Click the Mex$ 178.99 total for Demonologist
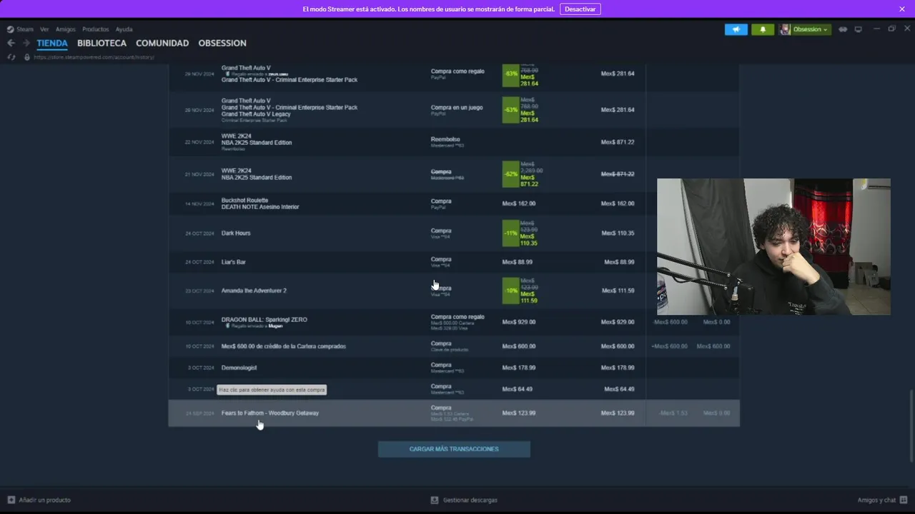Viewport: 915px width, 514px height. 618,368
